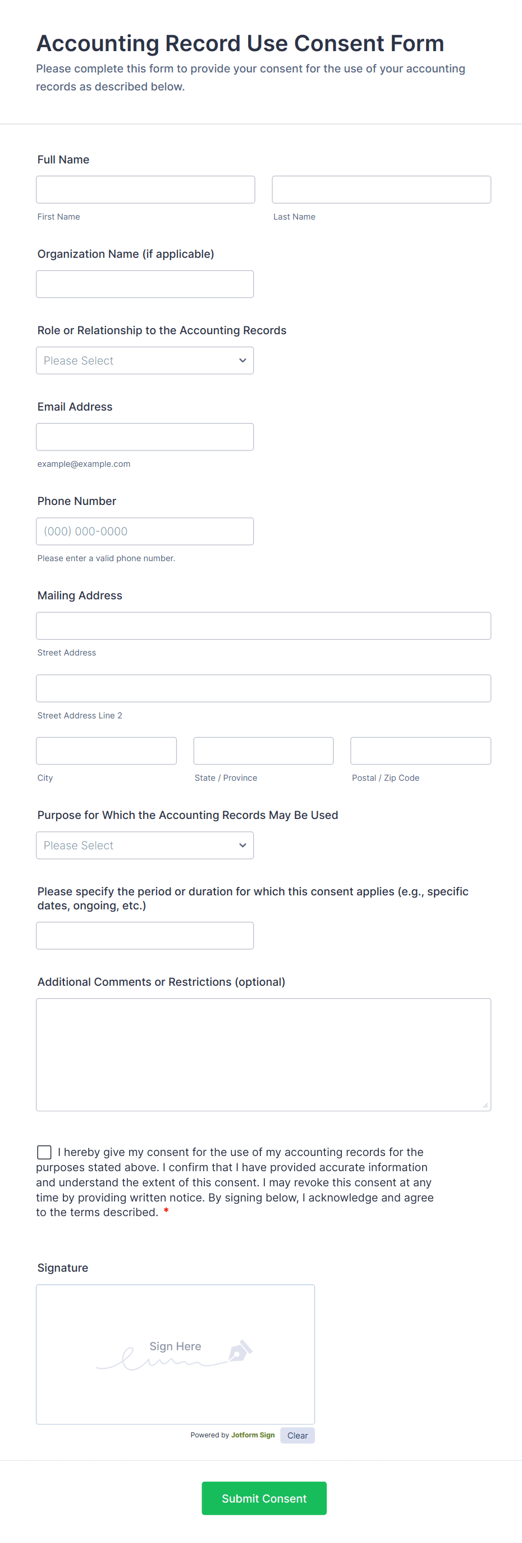Click the Clear signature button
The height and width of the screenshot is (1543, 522).
pyautogui.click(x=297, y=1435)
